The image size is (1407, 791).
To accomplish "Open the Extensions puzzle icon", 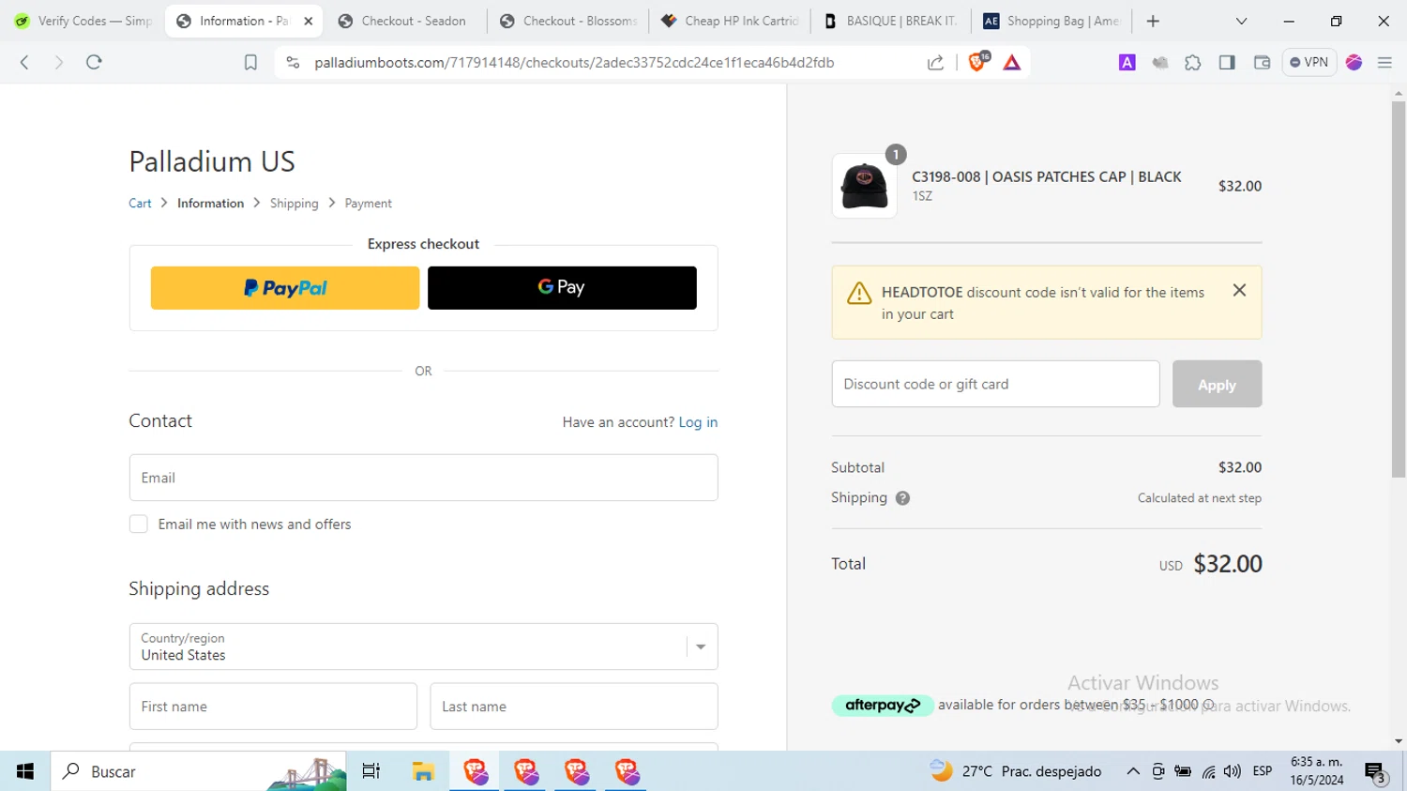I will [1193, 62].
